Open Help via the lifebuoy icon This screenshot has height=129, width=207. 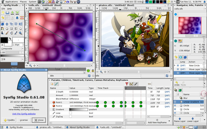(22, 18)
